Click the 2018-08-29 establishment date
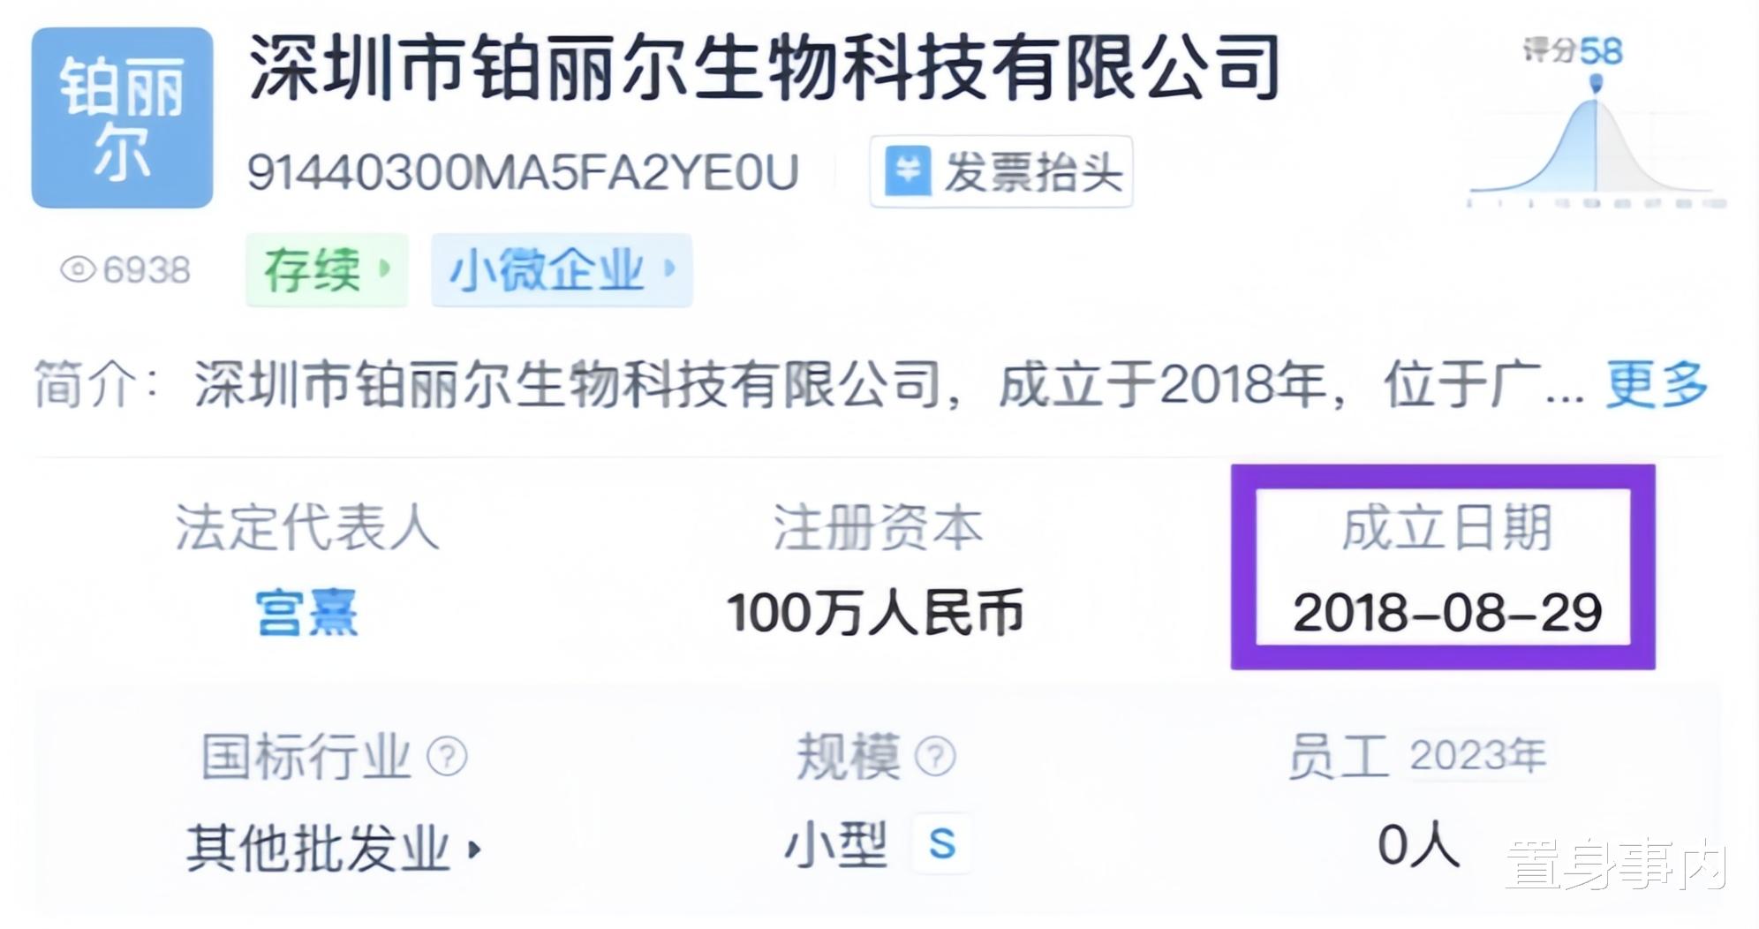The height and width of the screenshot is (929, 1759). coord(1447,613)
